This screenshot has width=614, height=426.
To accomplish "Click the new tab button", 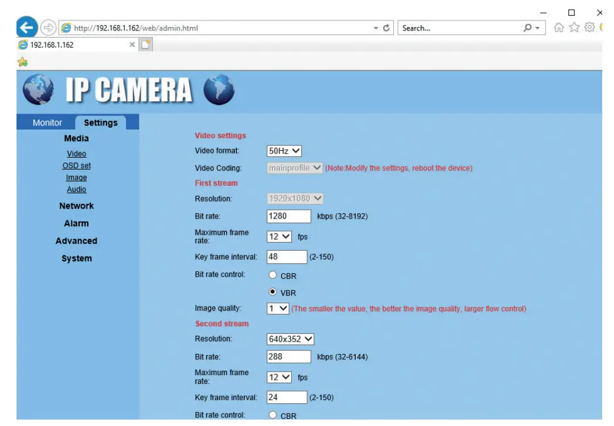I will [x=145, y=45].
